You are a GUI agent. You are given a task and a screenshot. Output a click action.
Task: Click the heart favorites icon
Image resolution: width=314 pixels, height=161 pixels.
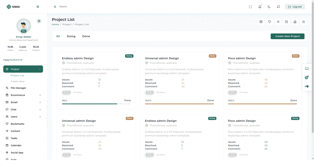click(270, 22)
